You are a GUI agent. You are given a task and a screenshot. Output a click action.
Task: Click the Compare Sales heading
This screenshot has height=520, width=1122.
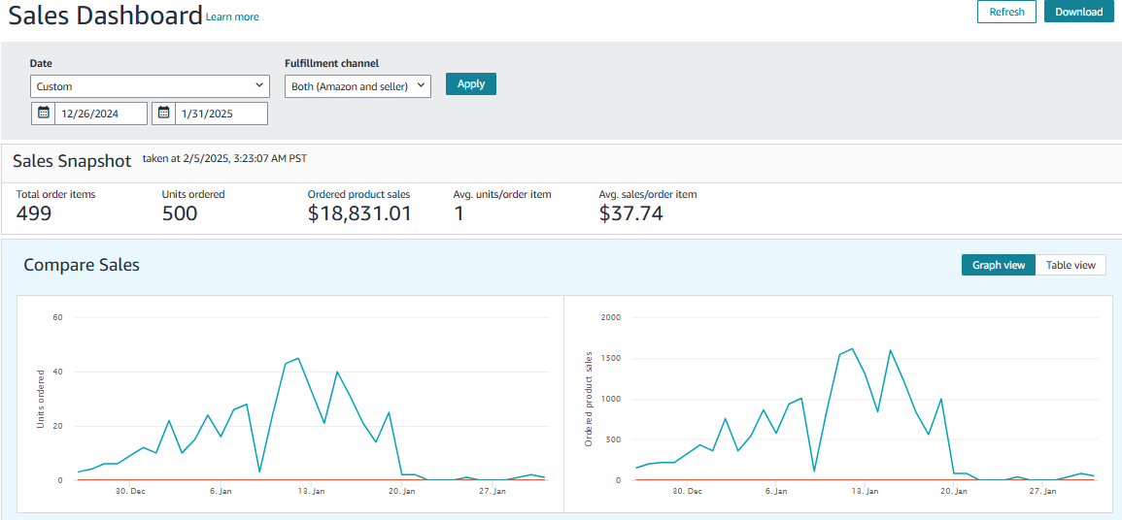point(82,265)
